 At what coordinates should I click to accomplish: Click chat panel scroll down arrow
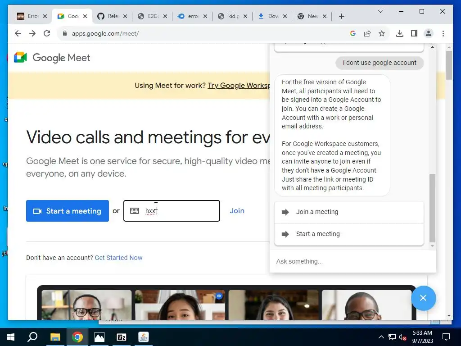click(x=432, y=246)
